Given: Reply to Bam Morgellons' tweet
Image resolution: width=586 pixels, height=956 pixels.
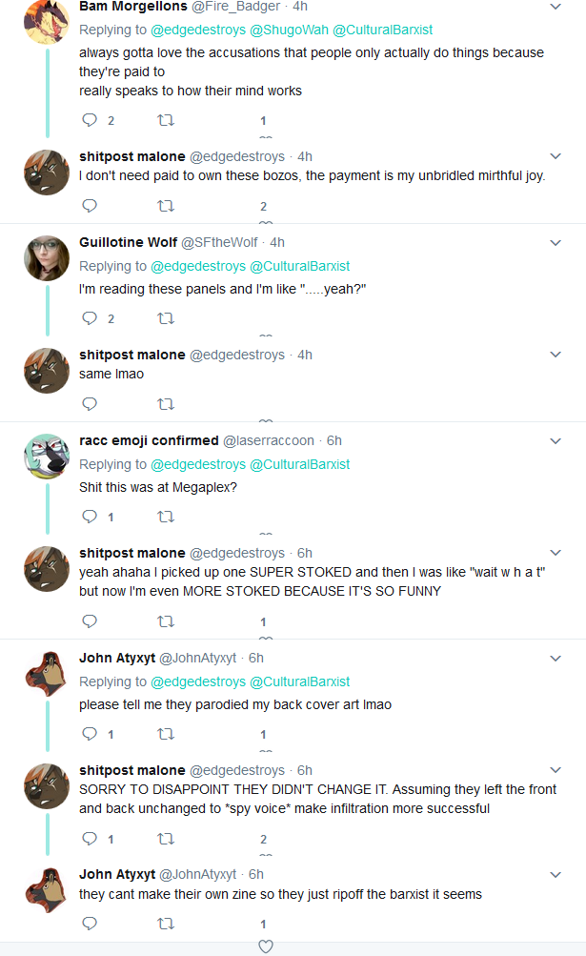Looking at the screenshot, I should point(90,120).
